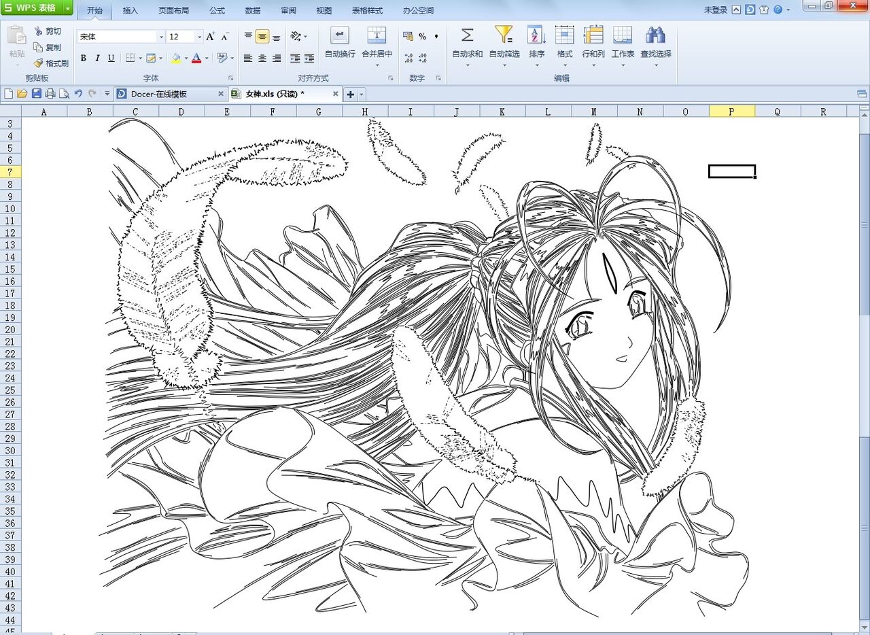Image resolution: width=870 pixels, height=635 pixels.
Task: Increase font size with the larger A icon
Action: tap(211, 37)
